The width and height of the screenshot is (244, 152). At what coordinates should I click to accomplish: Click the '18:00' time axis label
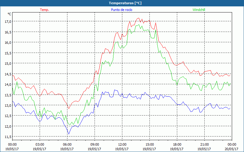click(177, 145)
